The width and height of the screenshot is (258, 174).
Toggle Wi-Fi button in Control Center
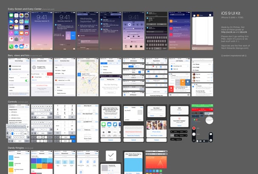pyautogui.click(x=129, y=25)
